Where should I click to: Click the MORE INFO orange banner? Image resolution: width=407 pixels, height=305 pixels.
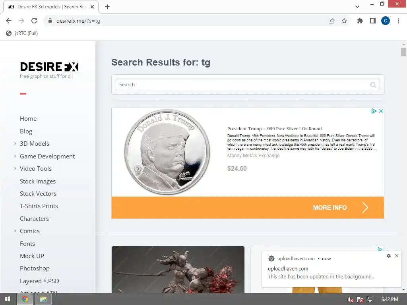click(248, 207)
